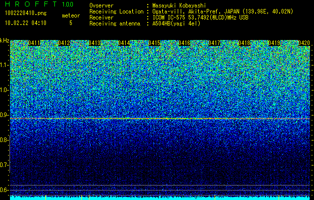This screenshot has height=200, width=314.
Task: Click the 'Ovserver' field label
Action: coord(101,5)
